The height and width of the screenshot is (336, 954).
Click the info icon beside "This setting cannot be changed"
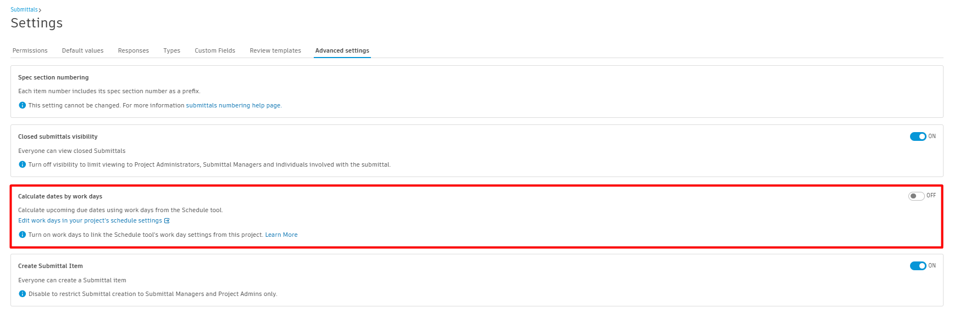[22, 105]
